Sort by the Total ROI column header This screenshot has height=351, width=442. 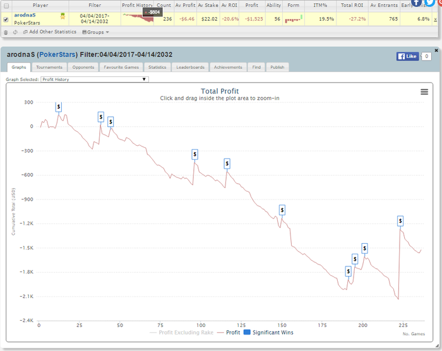click(352, 5)
